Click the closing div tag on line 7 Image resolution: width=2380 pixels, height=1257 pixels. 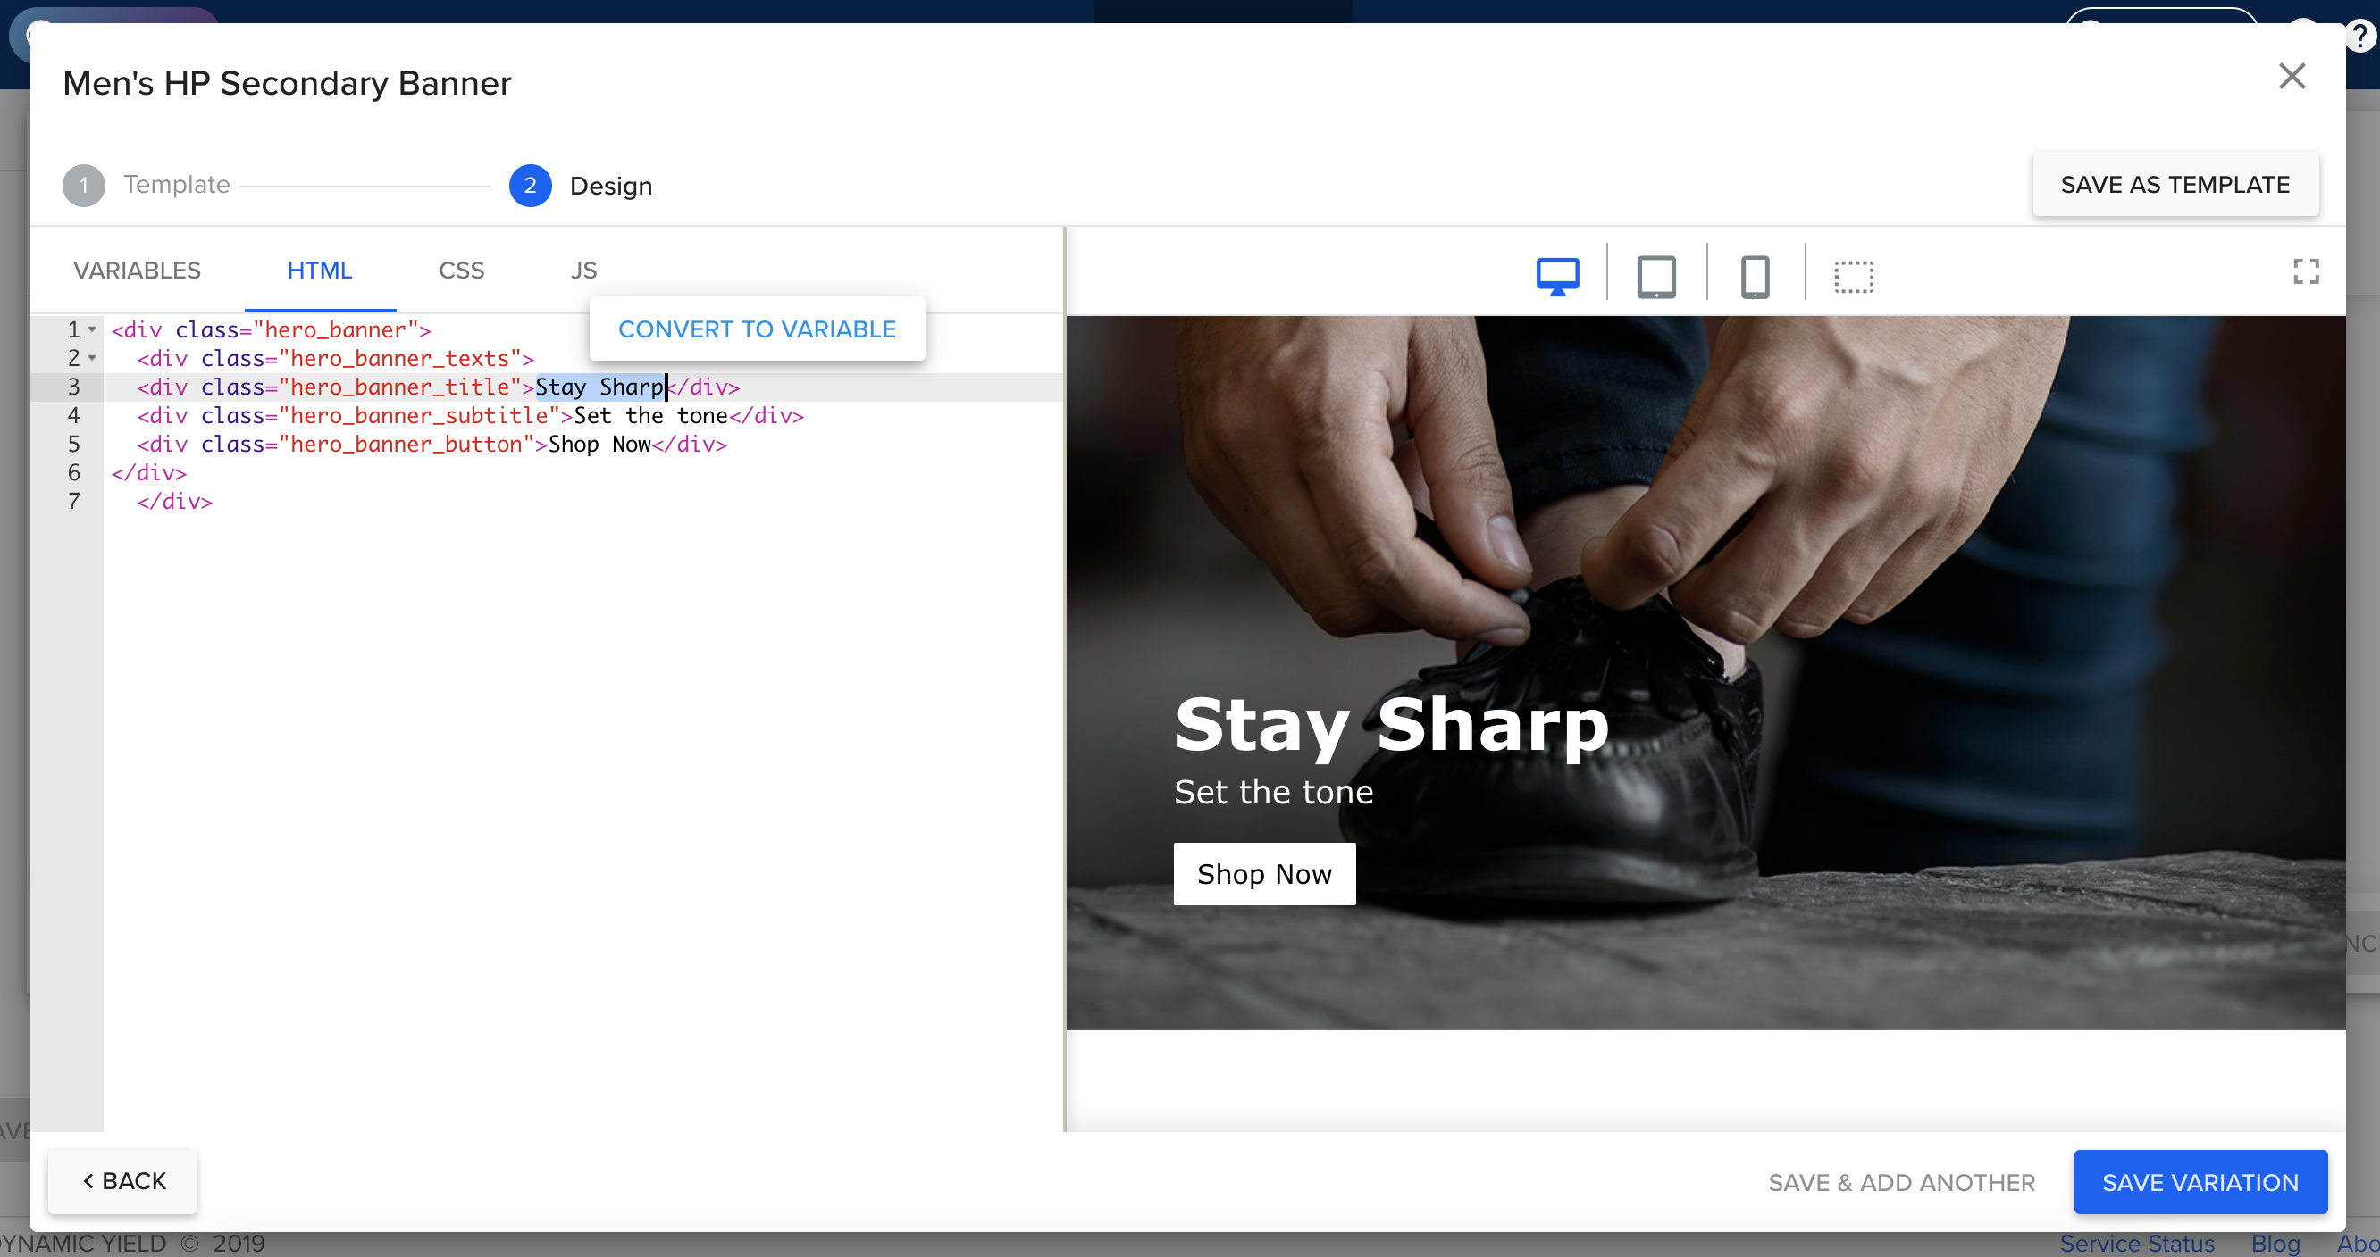(174, 502)
